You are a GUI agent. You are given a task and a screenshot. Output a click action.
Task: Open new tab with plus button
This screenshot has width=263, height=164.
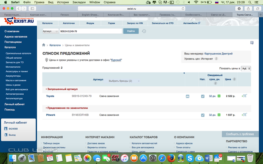click(260, 15)
